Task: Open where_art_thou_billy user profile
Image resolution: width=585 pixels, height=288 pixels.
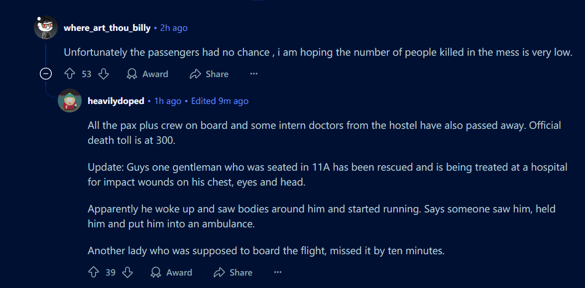Action: 107,28
